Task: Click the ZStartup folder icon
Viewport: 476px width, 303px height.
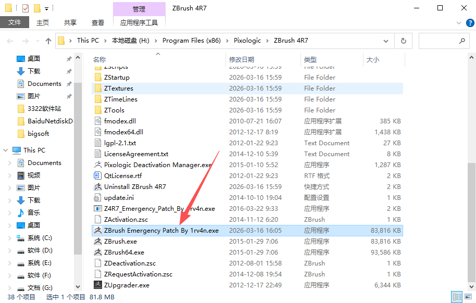Action: tap(98, 78)
